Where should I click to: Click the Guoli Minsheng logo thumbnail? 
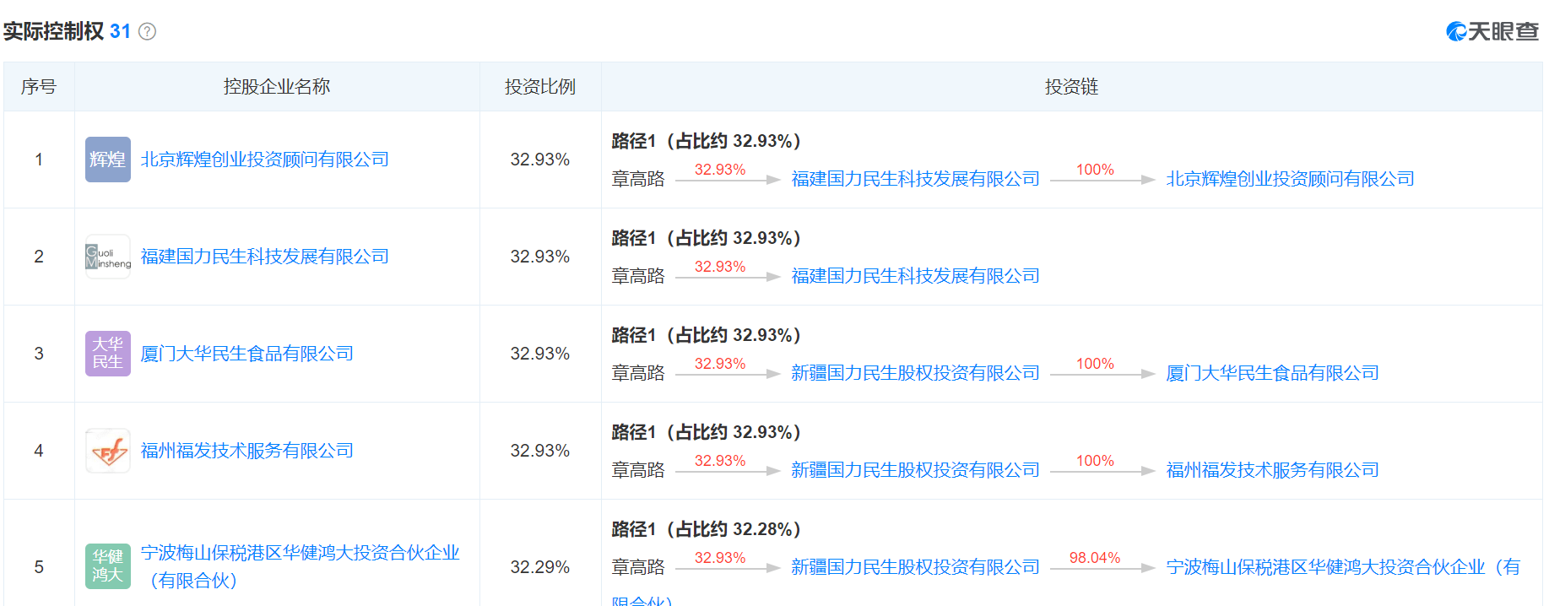pos(108,257)
